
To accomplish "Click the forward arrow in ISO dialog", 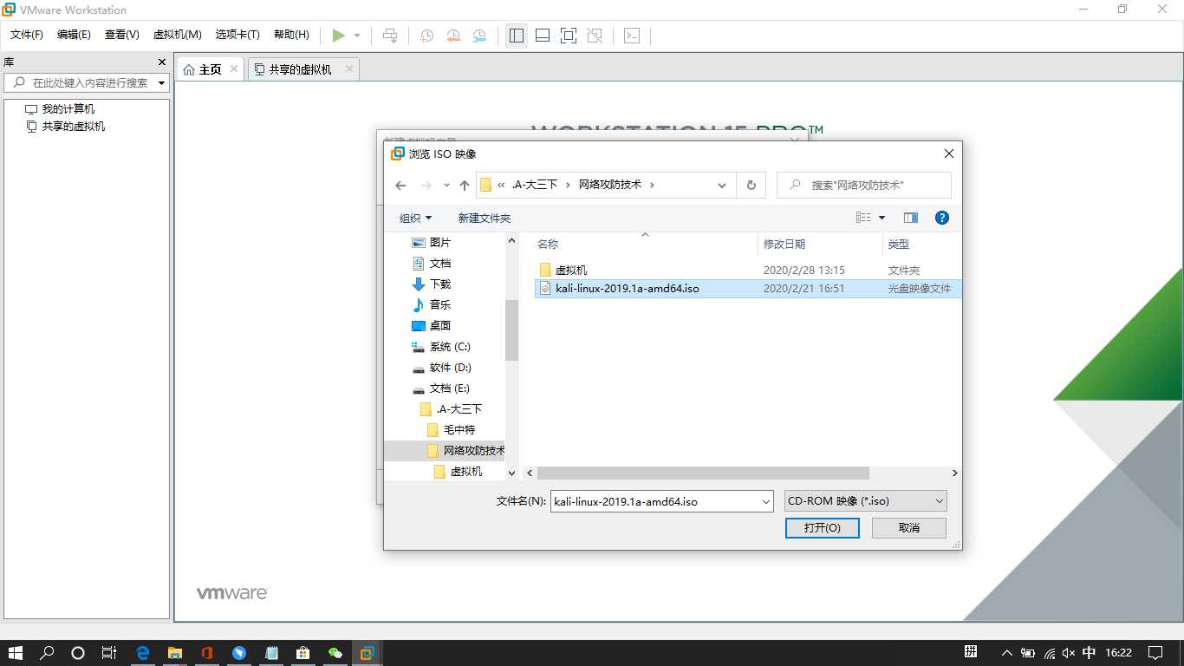I will tap(426, 185).
